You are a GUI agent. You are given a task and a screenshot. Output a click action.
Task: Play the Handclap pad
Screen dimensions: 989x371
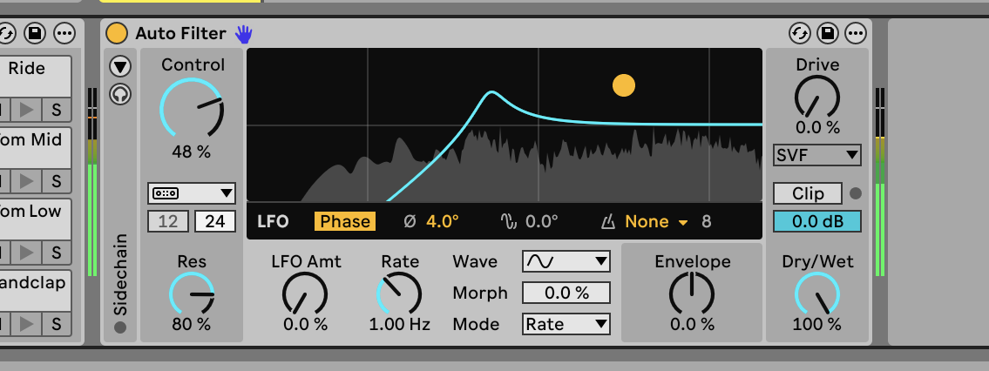point(26,324)
